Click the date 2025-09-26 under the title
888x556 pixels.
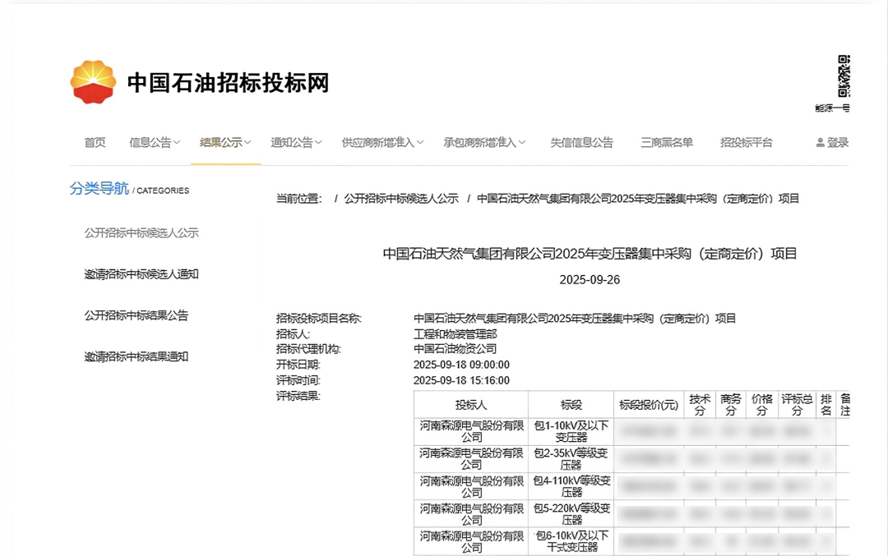590,280
